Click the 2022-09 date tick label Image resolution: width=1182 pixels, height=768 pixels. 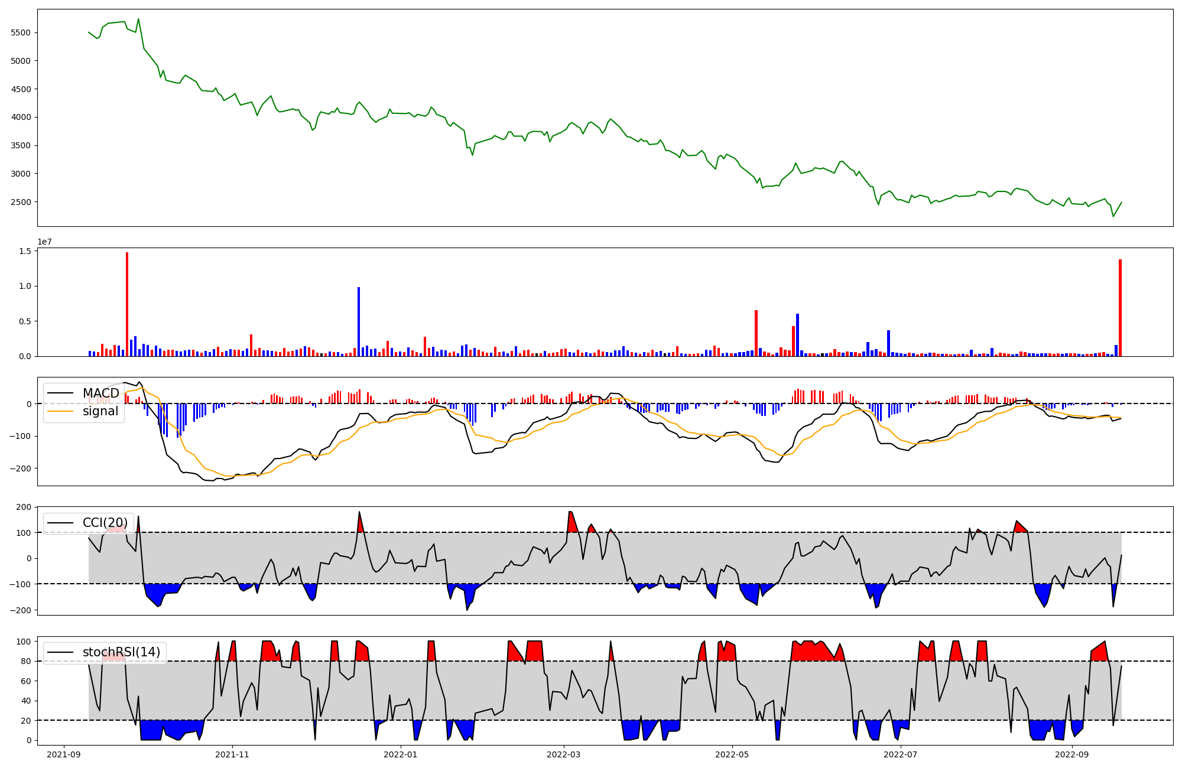point(1071,754)
